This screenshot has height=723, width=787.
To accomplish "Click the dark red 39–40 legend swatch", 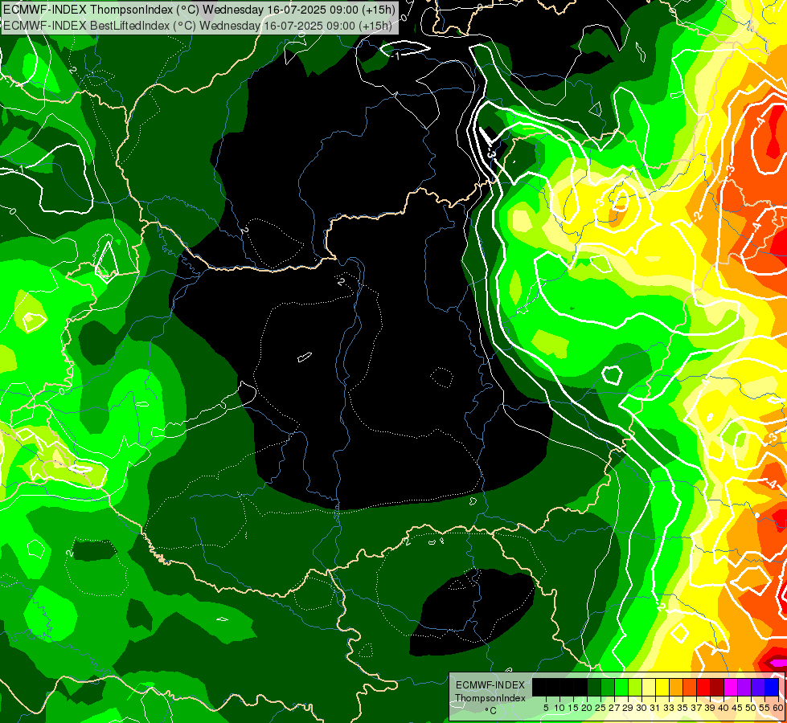I will tap(717, 687).
